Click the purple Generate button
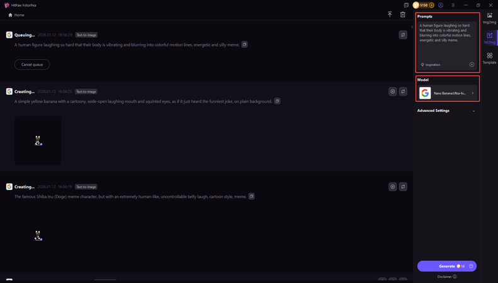The width and height of the screenshot is (498, 283). [x=446, y=266]
